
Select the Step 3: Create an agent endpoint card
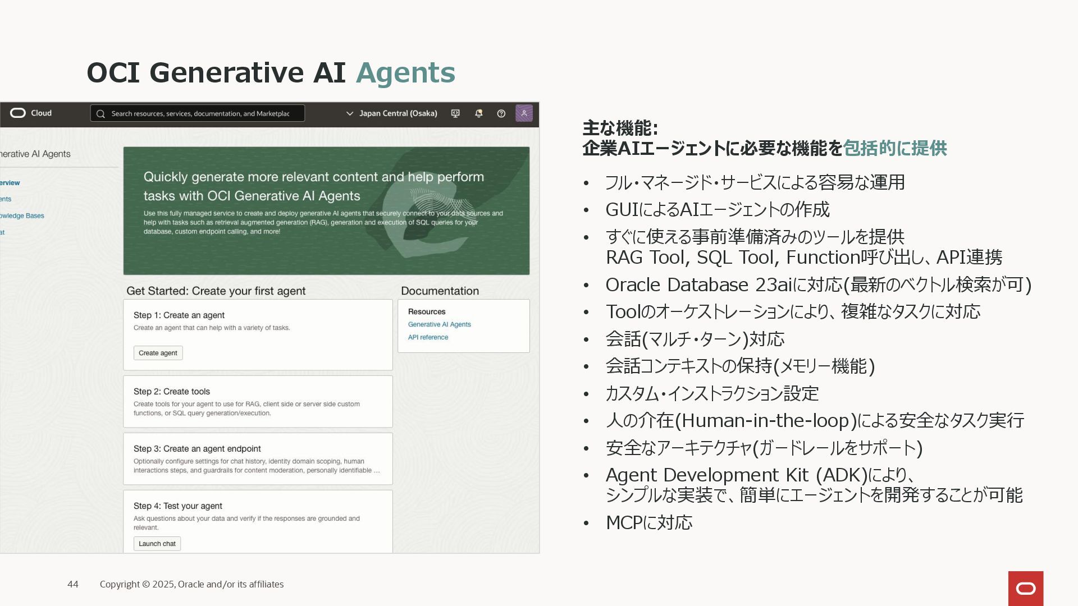coord(258,459)
